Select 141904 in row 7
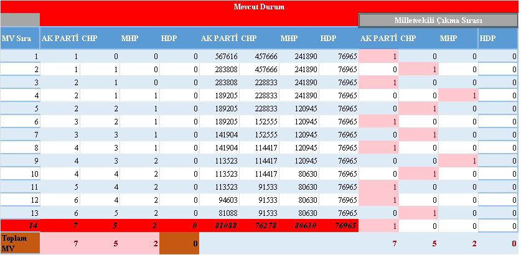 219,134
